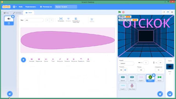
Task: Show the sprite with the open eye toggle
Action: 121,70
